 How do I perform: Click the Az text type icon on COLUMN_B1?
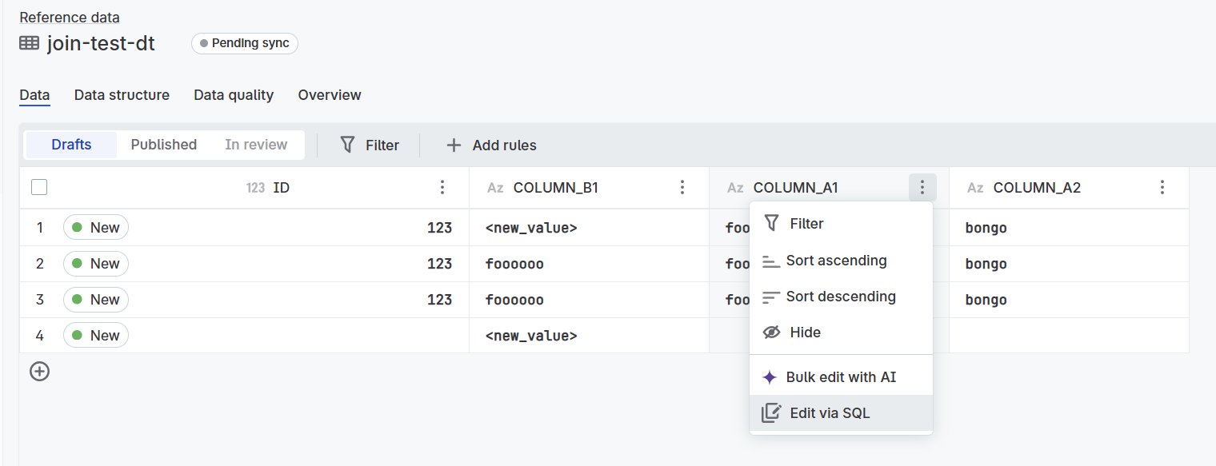tap(495, 187)
